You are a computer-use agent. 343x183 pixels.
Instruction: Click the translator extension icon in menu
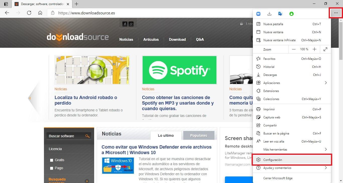tap(280, 14)
